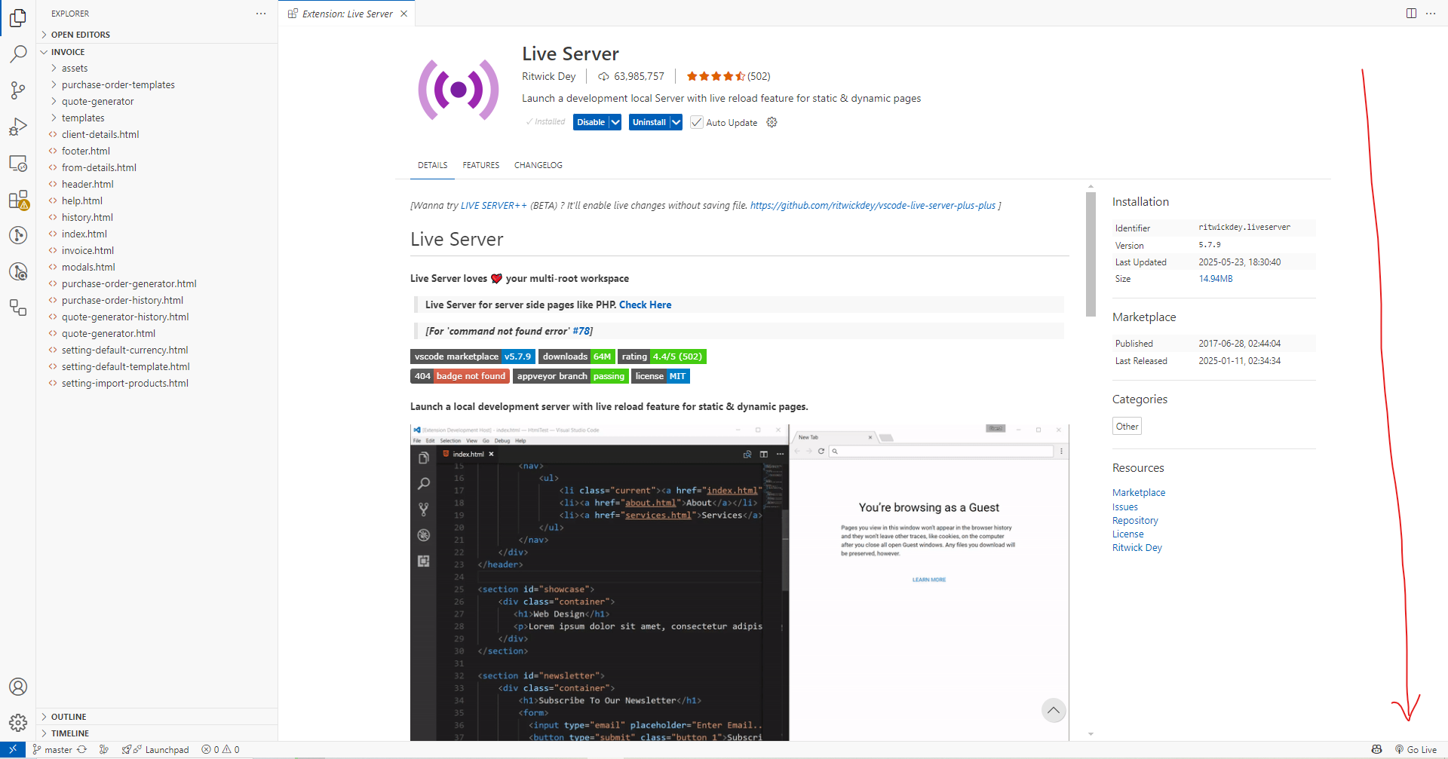Toggle the Auto Update checkbox
This screenshot has width=1448, height=759.
697,122
